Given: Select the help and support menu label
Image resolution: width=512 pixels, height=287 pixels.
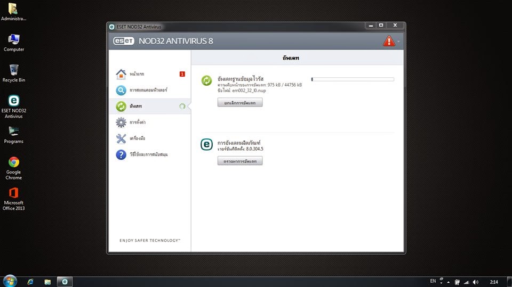Looking at the screenshot, I should pos(149,154).
